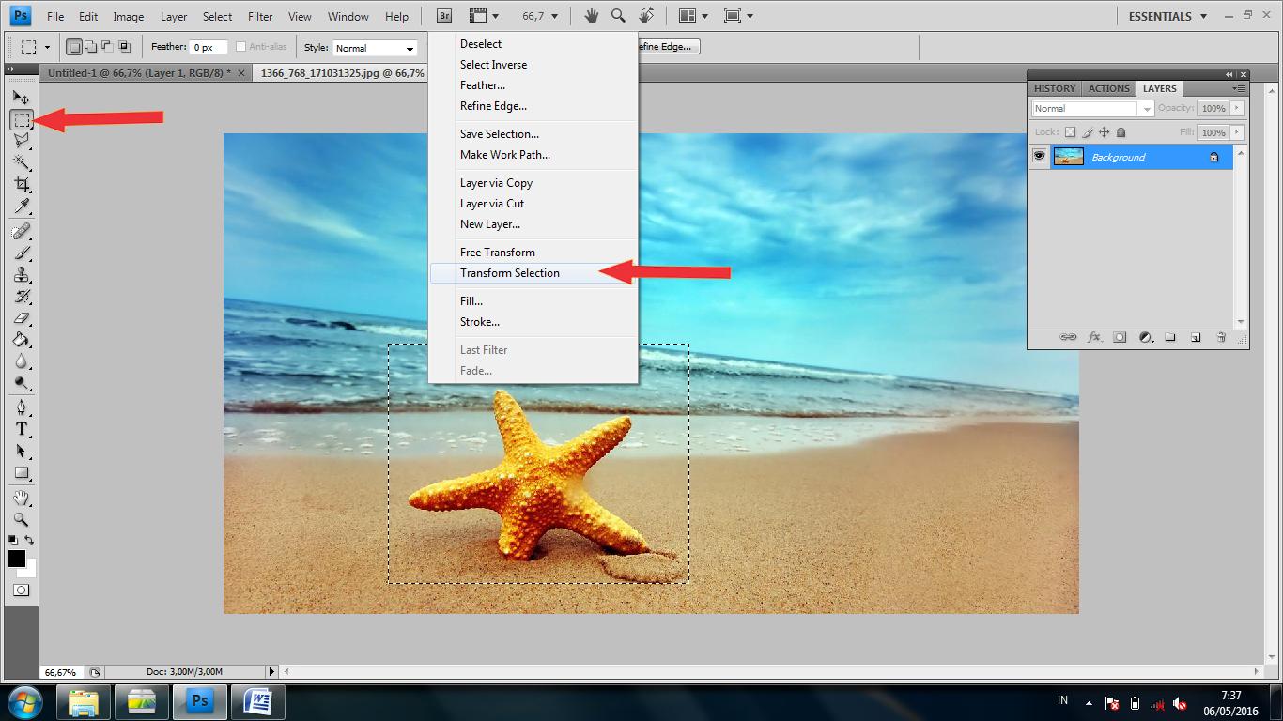Hide the Background layer visibility eye
The width and height of the screenshot is (1283, 721).
click(x=1039, y=157)
